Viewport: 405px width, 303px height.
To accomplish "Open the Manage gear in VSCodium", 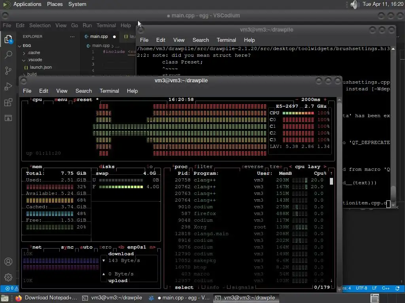I will (x=8, y=277).
